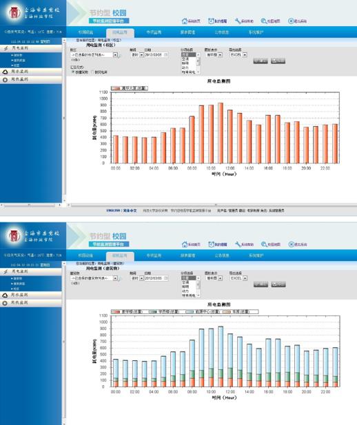The width and height of the screenshot is (357, 425).
Task: Select 用电监测 lightning item in 校区 page sidebar
Action: tap(31, 48)
